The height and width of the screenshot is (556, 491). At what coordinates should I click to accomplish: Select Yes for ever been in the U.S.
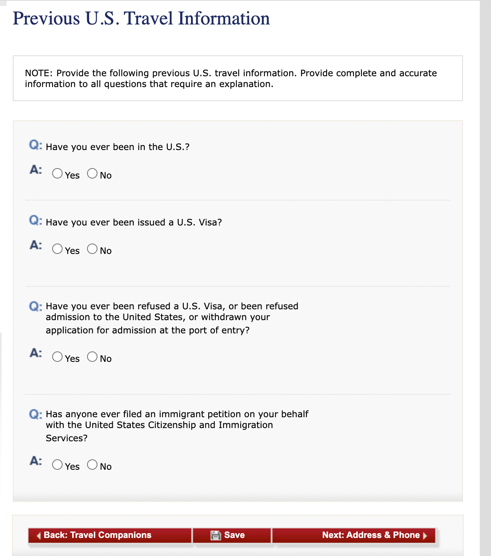point(57,173)
